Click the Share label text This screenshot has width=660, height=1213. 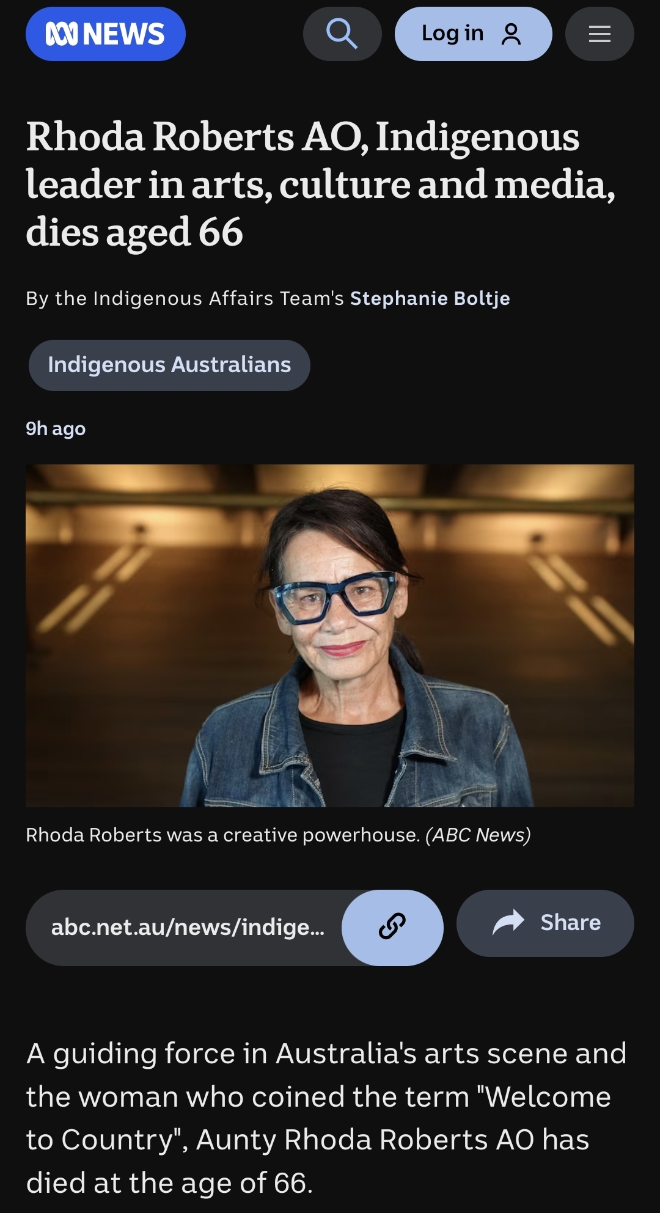click(571, 923)
